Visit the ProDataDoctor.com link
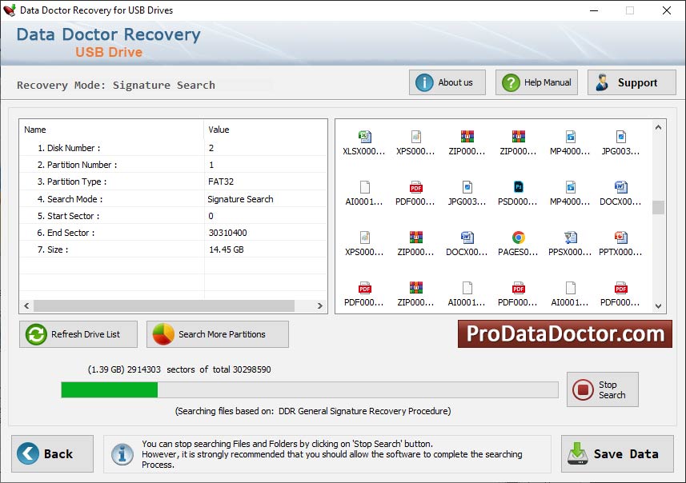The height and width of the screenshot is (483, 686). (x=564, y=333)
